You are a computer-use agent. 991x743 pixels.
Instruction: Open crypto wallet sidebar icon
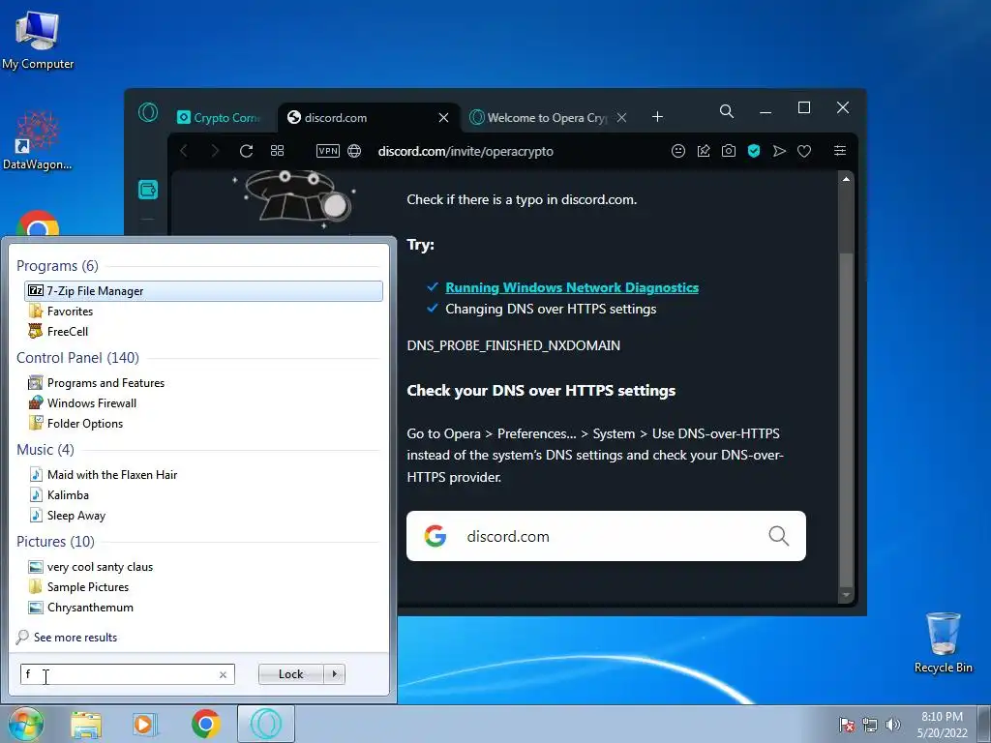148,190
